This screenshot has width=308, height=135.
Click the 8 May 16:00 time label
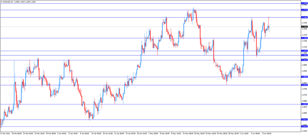tap(176, 133)
